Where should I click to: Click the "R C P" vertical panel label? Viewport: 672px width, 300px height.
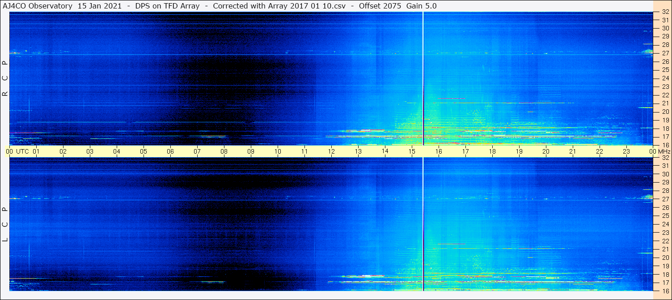pos(5,79)
